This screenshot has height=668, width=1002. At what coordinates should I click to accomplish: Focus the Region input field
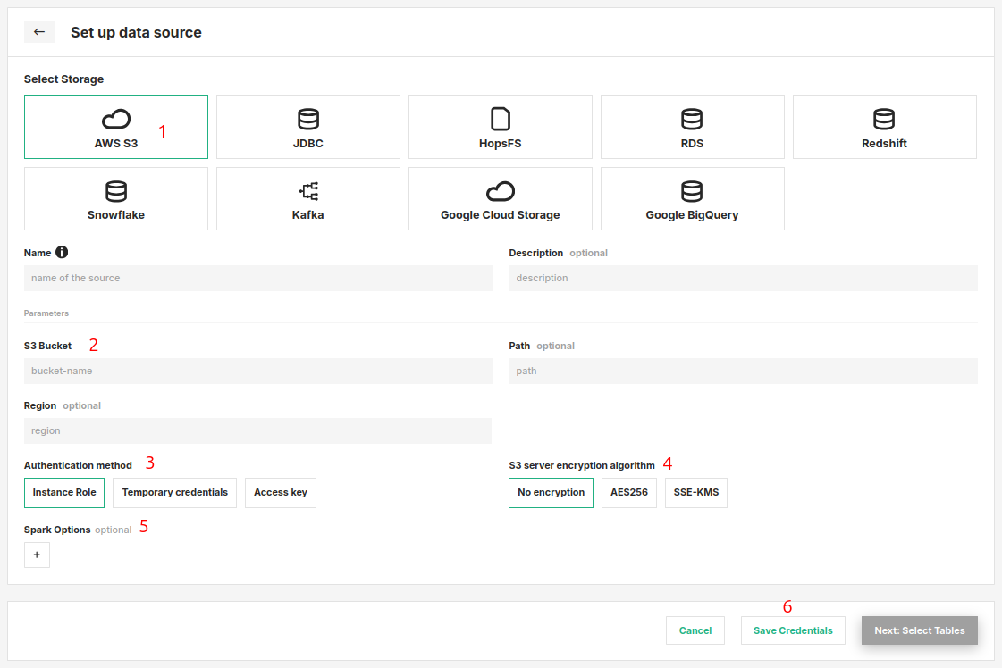[x=257, y=430]
